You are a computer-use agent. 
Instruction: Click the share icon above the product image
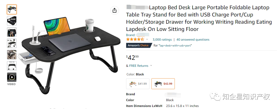[x=114, y=10]
